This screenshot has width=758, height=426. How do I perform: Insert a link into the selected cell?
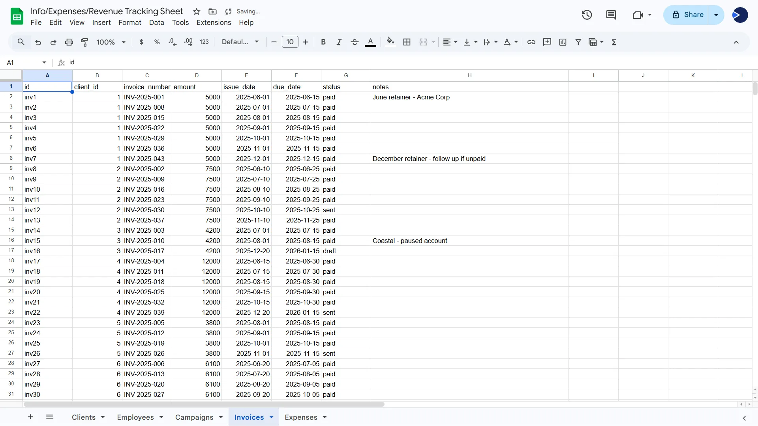click(531, 42)
